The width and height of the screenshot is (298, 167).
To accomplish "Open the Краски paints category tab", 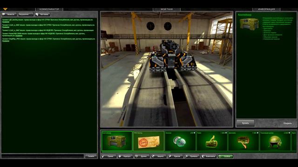I will pos(175,156).
